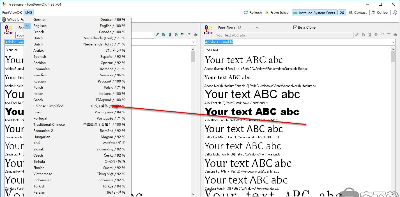Image resolution: width=400 pixels, height=197 pixels.
Task: Uncheck the Be a Clone checkbox
Action: (x=295, y=28)
